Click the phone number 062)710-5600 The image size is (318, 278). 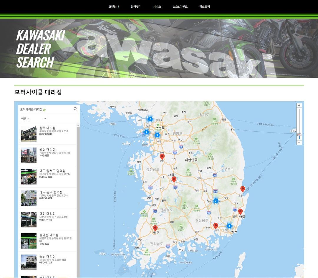[46, 134]
